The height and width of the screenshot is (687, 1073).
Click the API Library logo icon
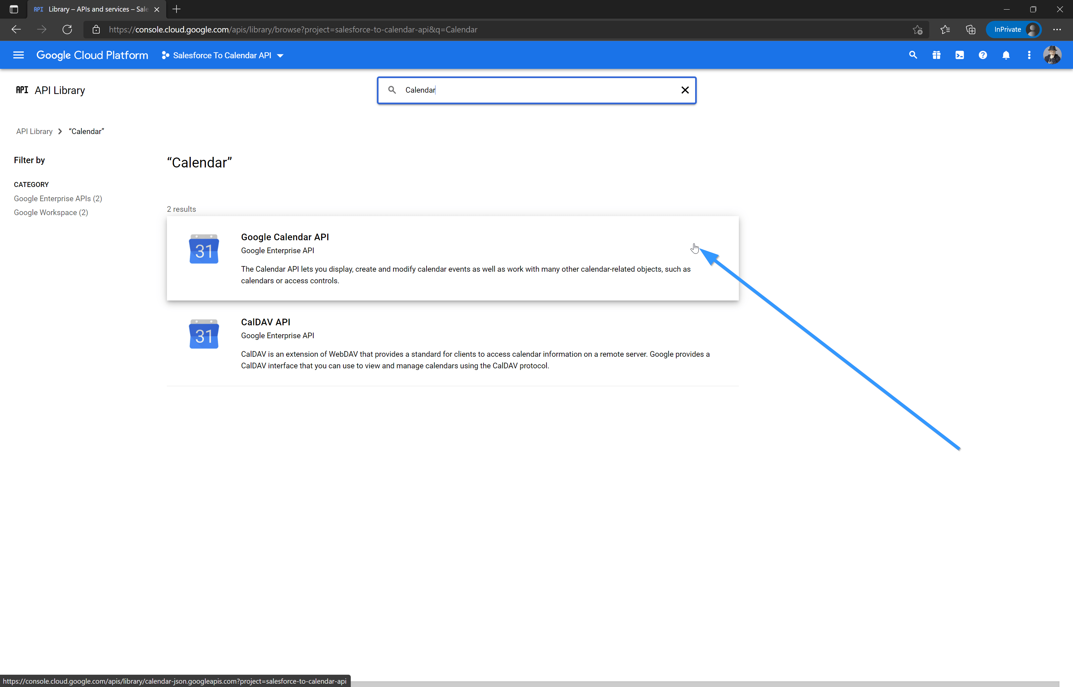point(22,90)
